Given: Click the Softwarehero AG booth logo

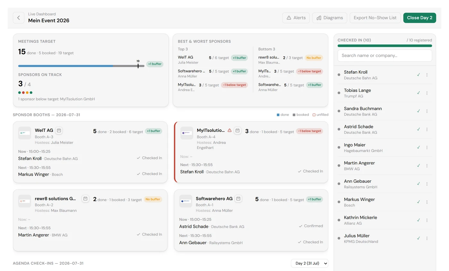Looking at the screenshot, I should pyautogui.click(x=186, y=201).
